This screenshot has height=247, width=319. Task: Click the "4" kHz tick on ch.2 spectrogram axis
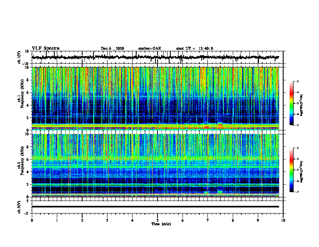(28, 172)
